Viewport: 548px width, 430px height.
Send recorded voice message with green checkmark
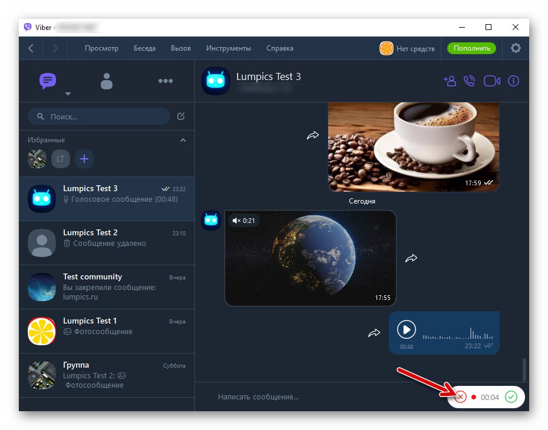[511, 397]
